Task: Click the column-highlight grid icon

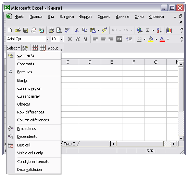Action: (43, 48)
